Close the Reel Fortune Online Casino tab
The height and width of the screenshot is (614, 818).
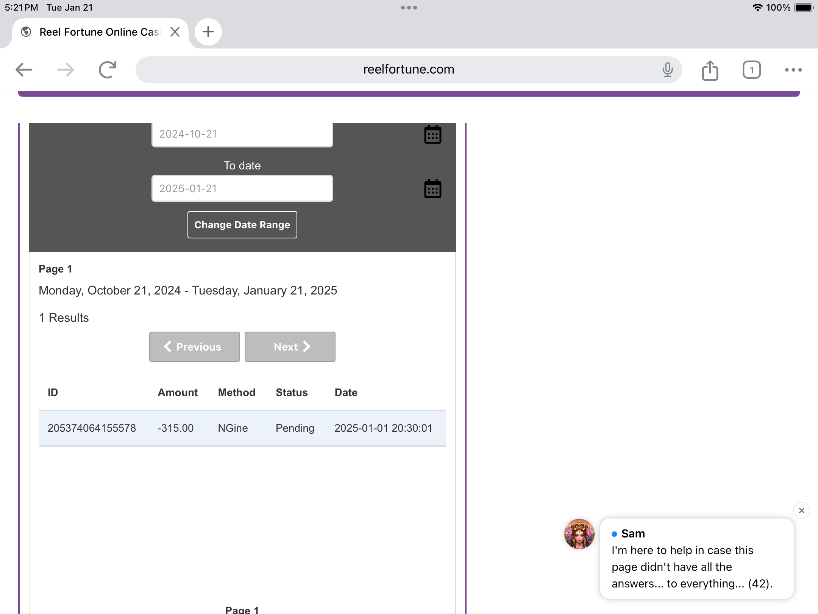click(175, 32)
